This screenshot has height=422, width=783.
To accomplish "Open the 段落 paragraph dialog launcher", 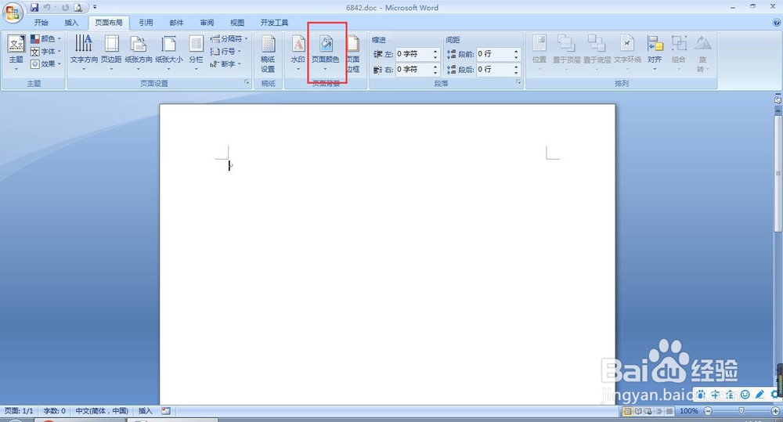I will pyautogui.click(x=518, y=82).
